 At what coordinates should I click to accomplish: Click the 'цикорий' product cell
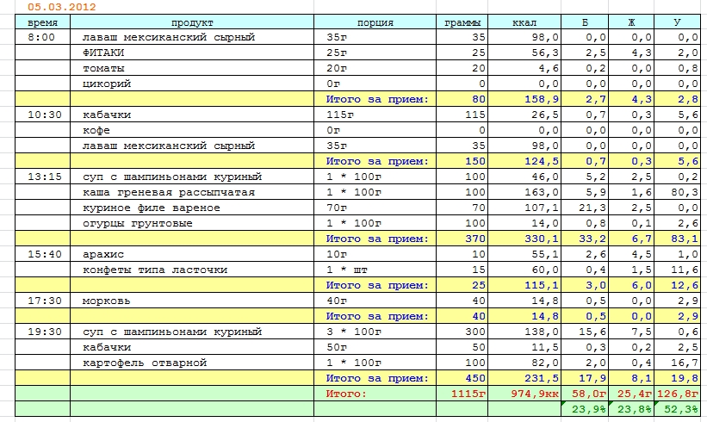point(191,84)
